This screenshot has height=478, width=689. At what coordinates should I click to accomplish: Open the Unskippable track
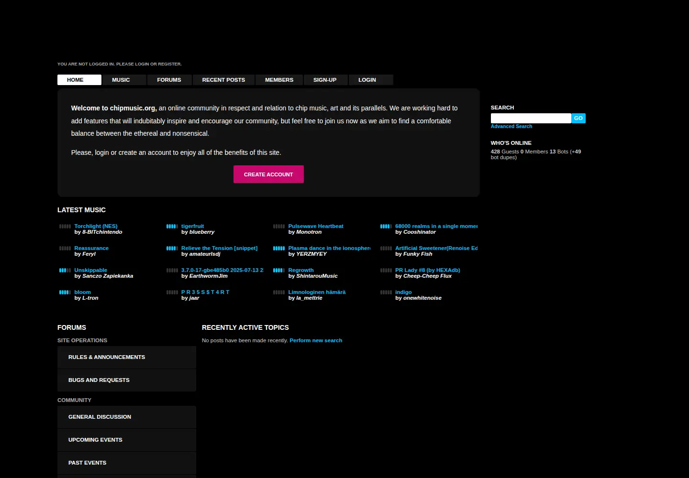pyautogui.click(x=90, y=271)
